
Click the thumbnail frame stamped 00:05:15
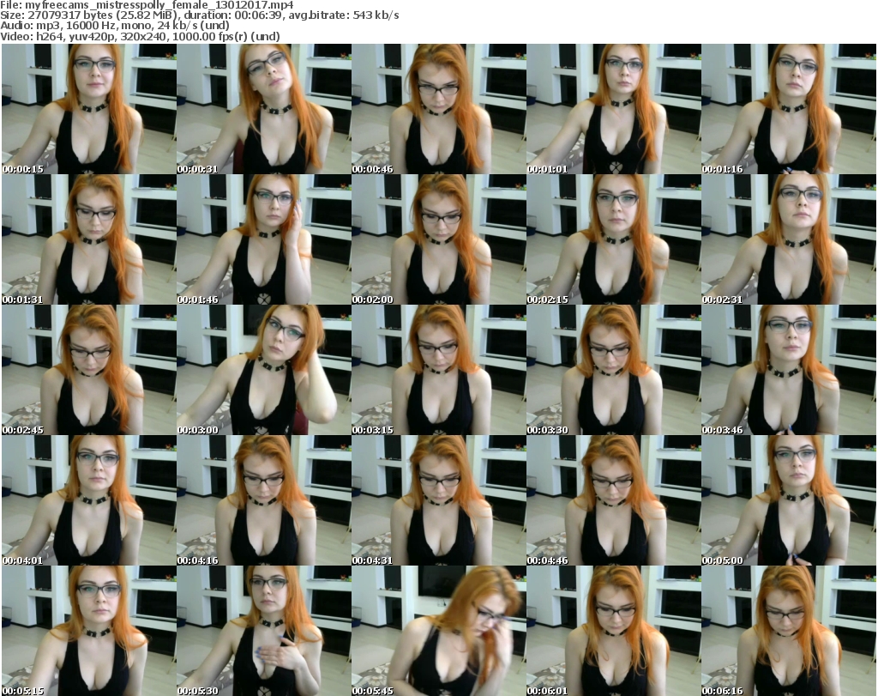[x=89, y=631]
